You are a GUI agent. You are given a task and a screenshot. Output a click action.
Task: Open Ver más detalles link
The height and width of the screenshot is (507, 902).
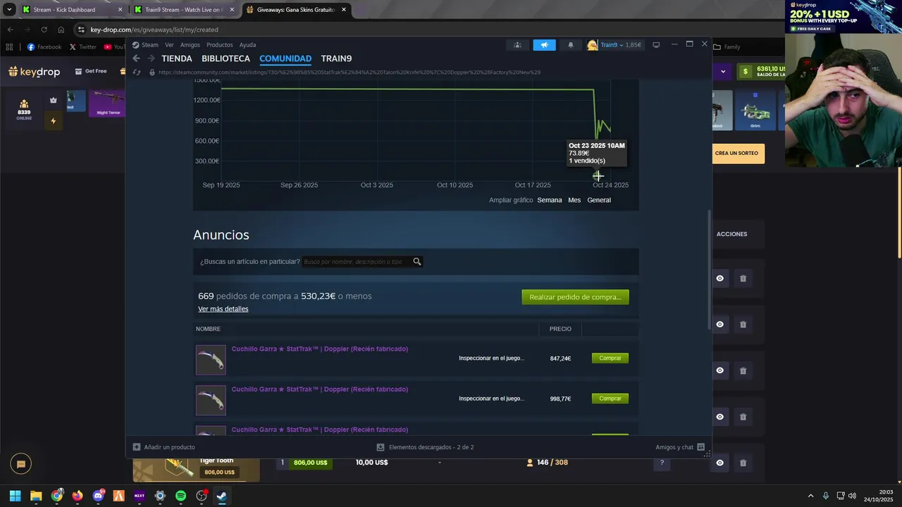click(x=223, y=309)
